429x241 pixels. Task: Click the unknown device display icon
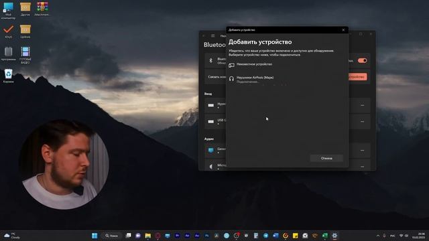click(231, 65)
